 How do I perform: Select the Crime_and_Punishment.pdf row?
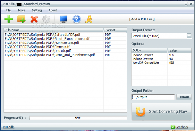click(65, 55)
